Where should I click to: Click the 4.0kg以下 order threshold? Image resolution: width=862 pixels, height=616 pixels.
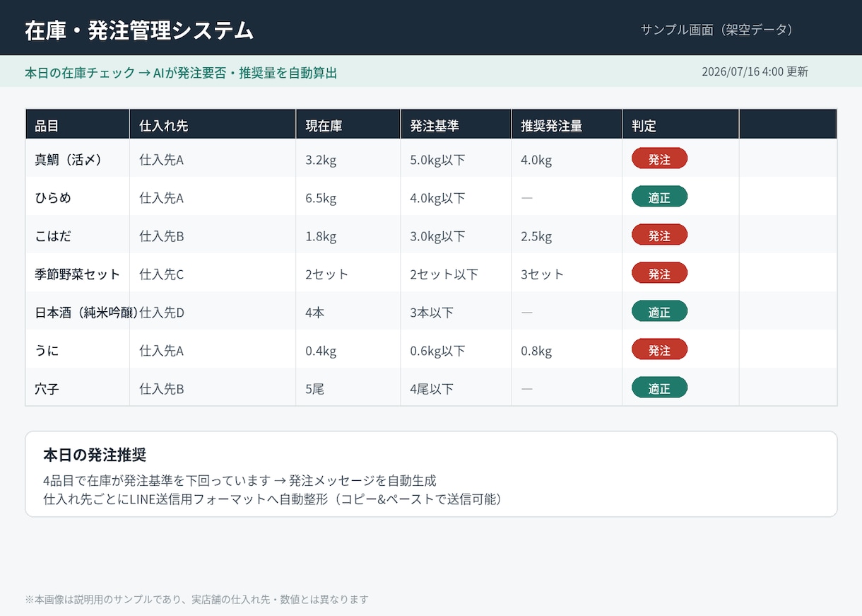click(x=437, y=198)
